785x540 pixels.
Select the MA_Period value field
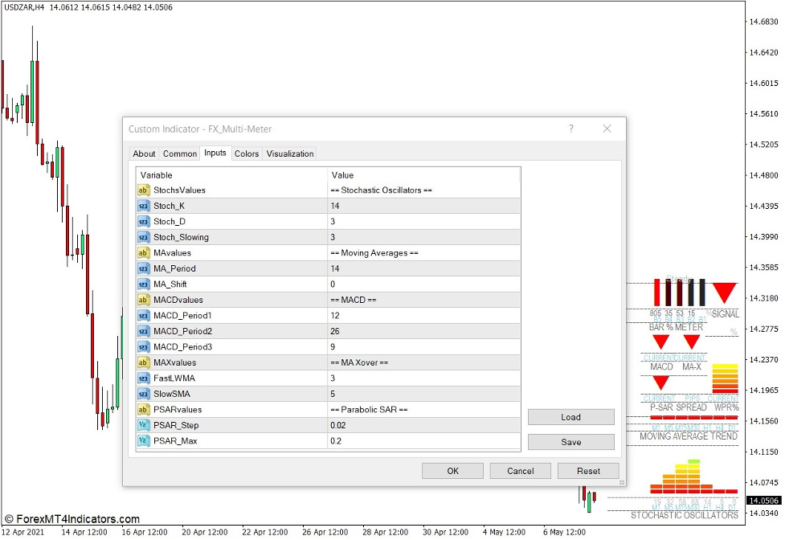coord(423,268)
